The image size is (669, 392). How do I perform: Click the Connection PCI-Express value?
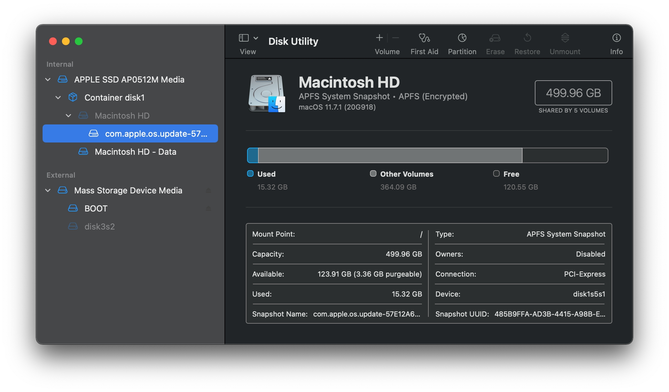coord(584,274)
